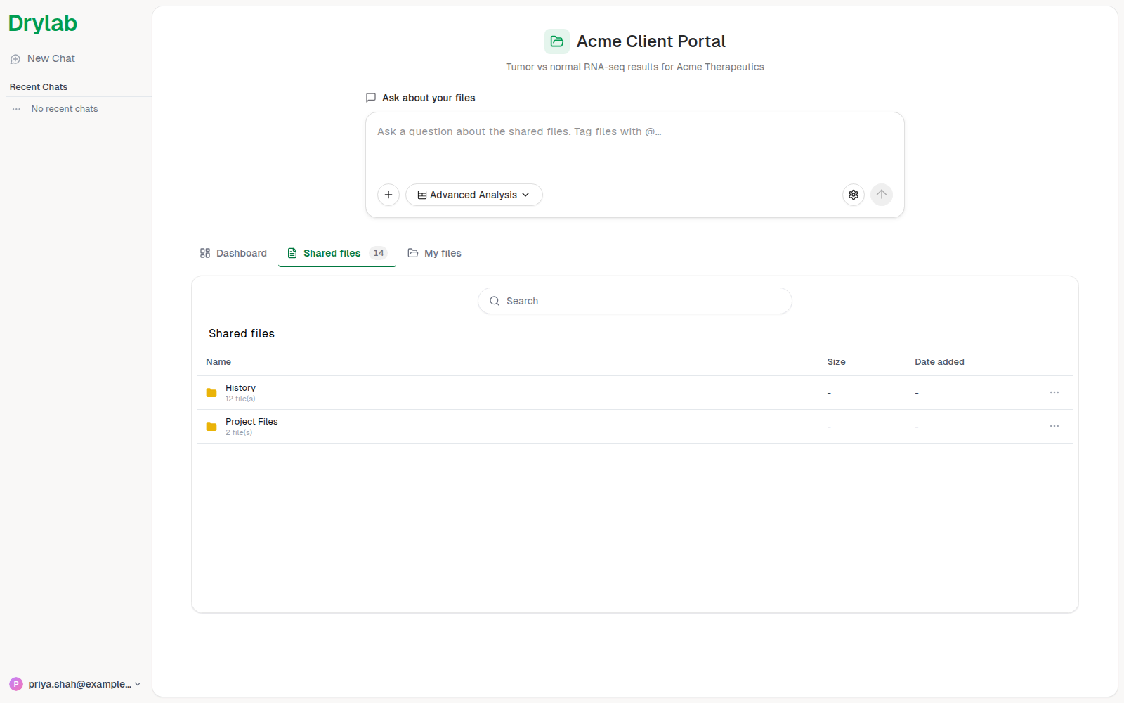Image resolution: width=1124 pixels, height=703 pixels.
Task: Click the Drylab logo
Action: 43,23
